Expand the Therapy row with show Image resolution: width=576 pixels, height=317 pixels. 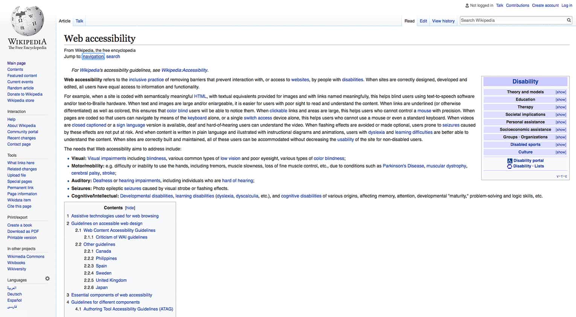tap(561, 107)
